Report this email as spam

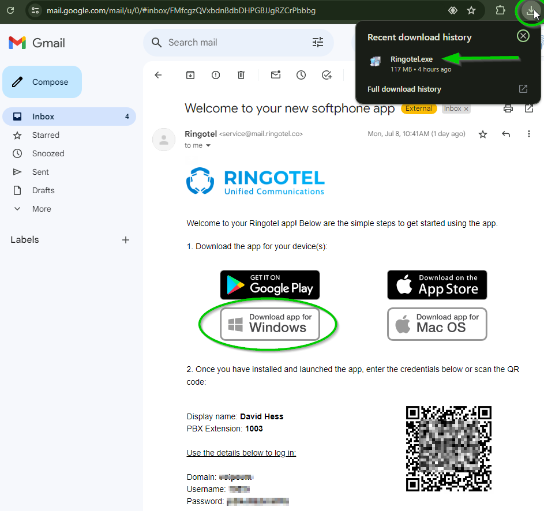click(215, 75)
